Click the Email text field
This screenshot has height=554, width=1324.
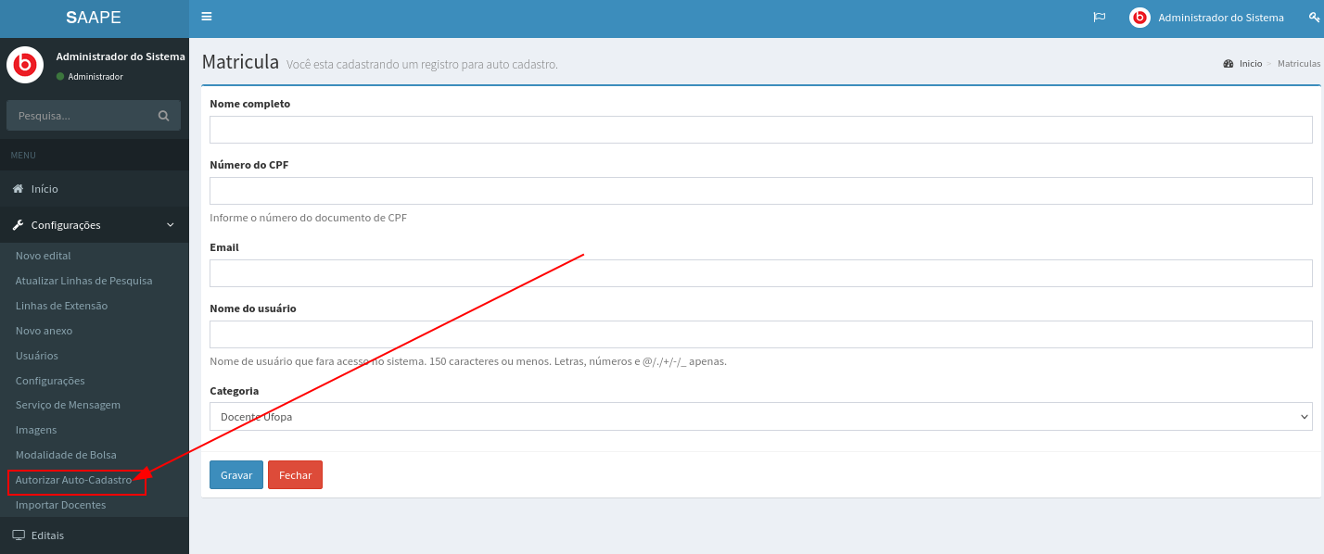(x=760, y=273)
